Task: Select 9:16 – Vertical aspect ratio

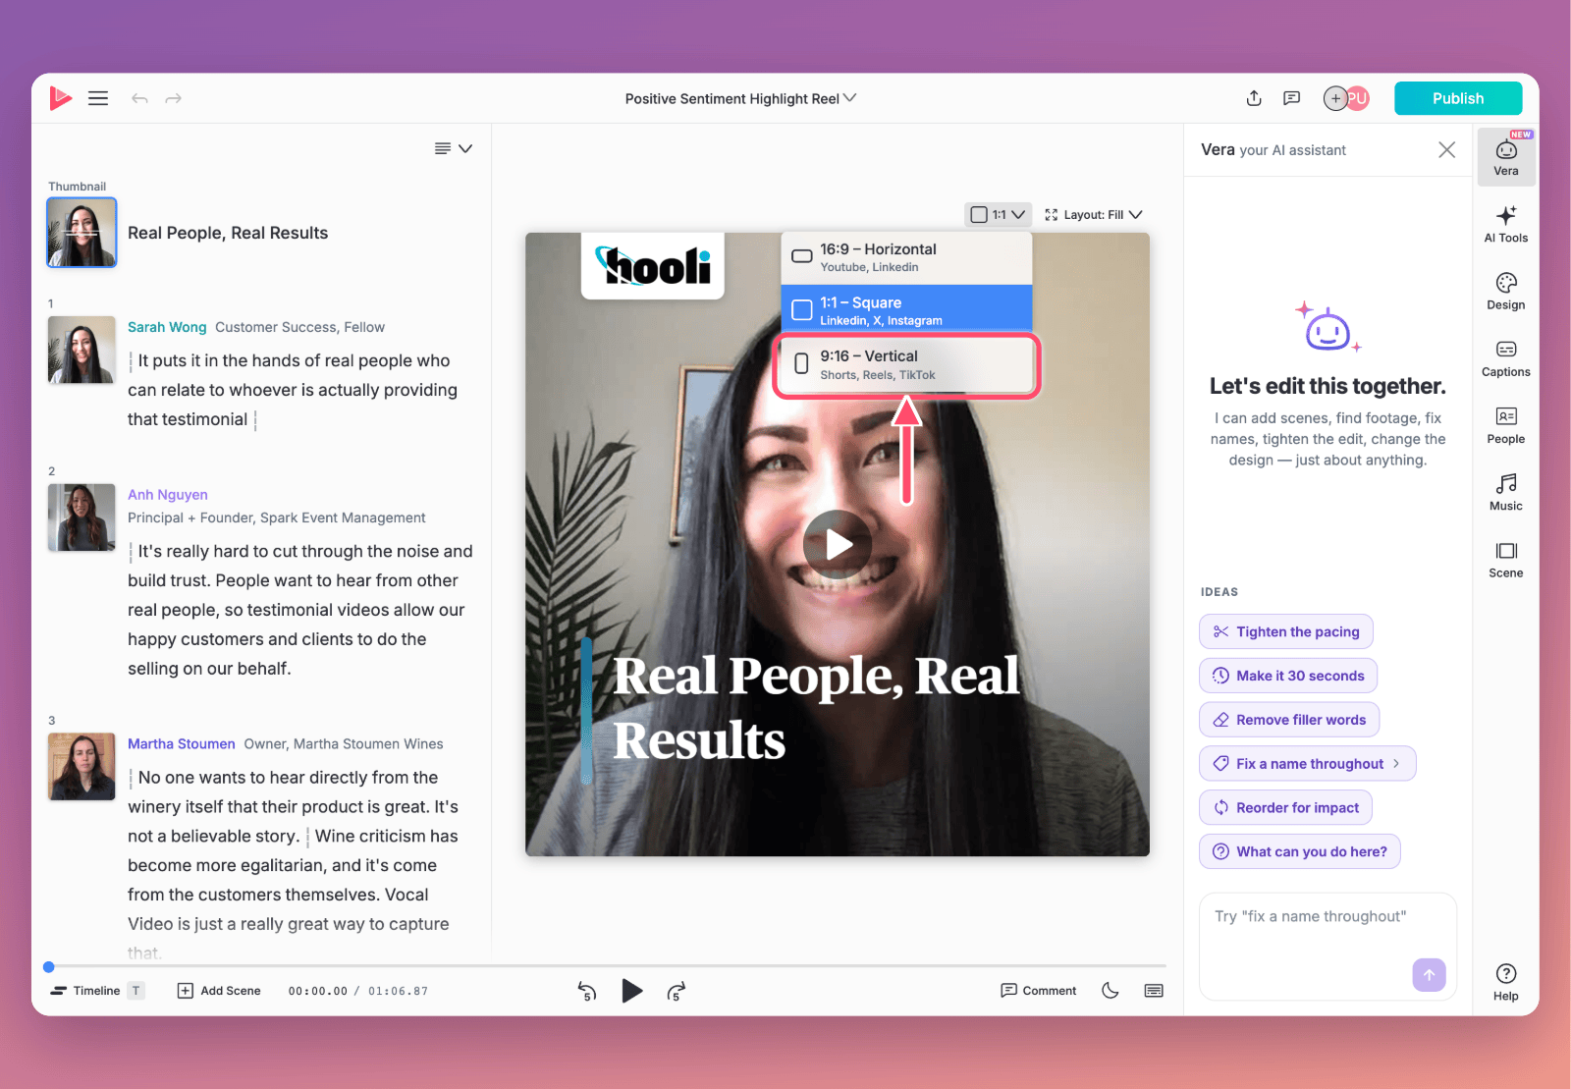Action: [x=906, y=365]
